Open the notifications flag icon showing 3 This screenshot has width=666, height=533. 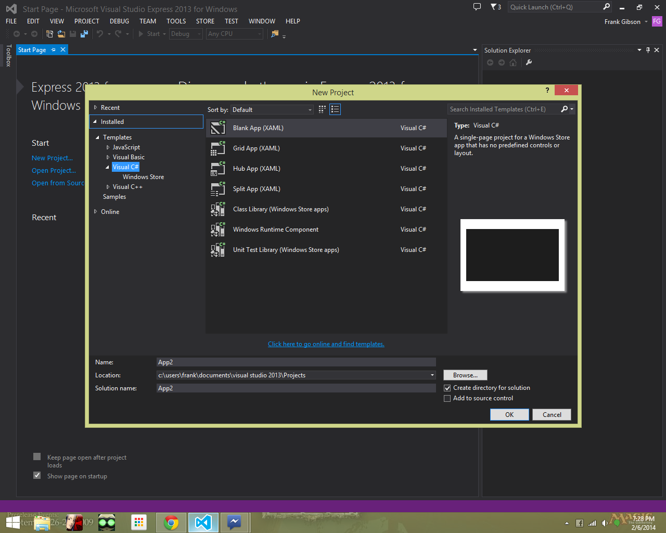[x=496, y=7]
